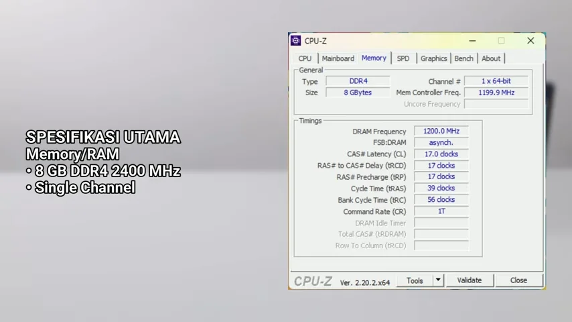Screen dimensions: 572x322
Task: Switch to the Graphics tab
Action: point(434,58)
